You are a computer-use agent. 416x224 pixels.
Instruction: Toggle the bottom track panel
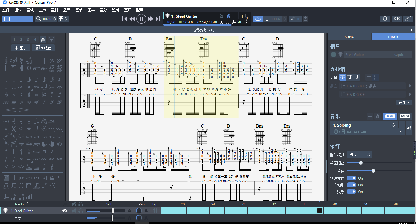pos(18,19)
